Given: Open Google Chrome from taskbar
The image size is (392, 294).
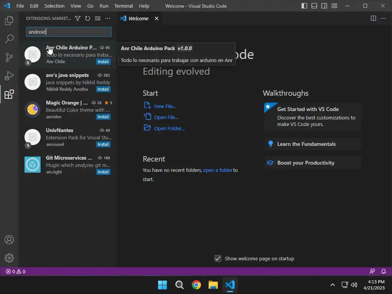Looking at the screenshot, I should pos(196,285).
